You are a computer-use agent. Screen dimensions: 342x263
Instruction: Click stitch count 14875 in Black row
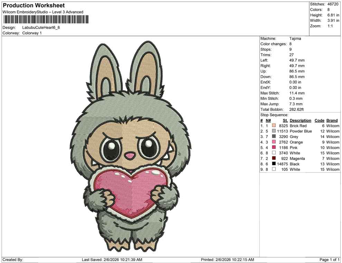tap(283, 164)
